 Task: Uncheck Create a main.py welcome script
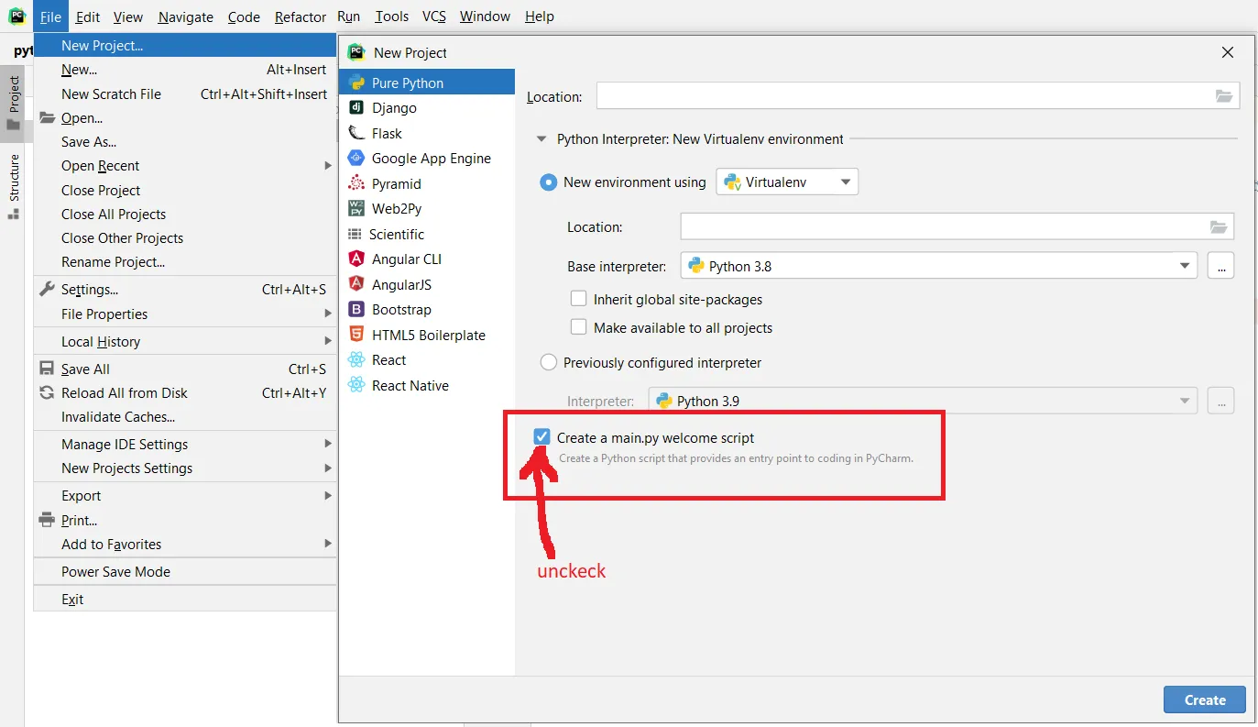[542, 437]
